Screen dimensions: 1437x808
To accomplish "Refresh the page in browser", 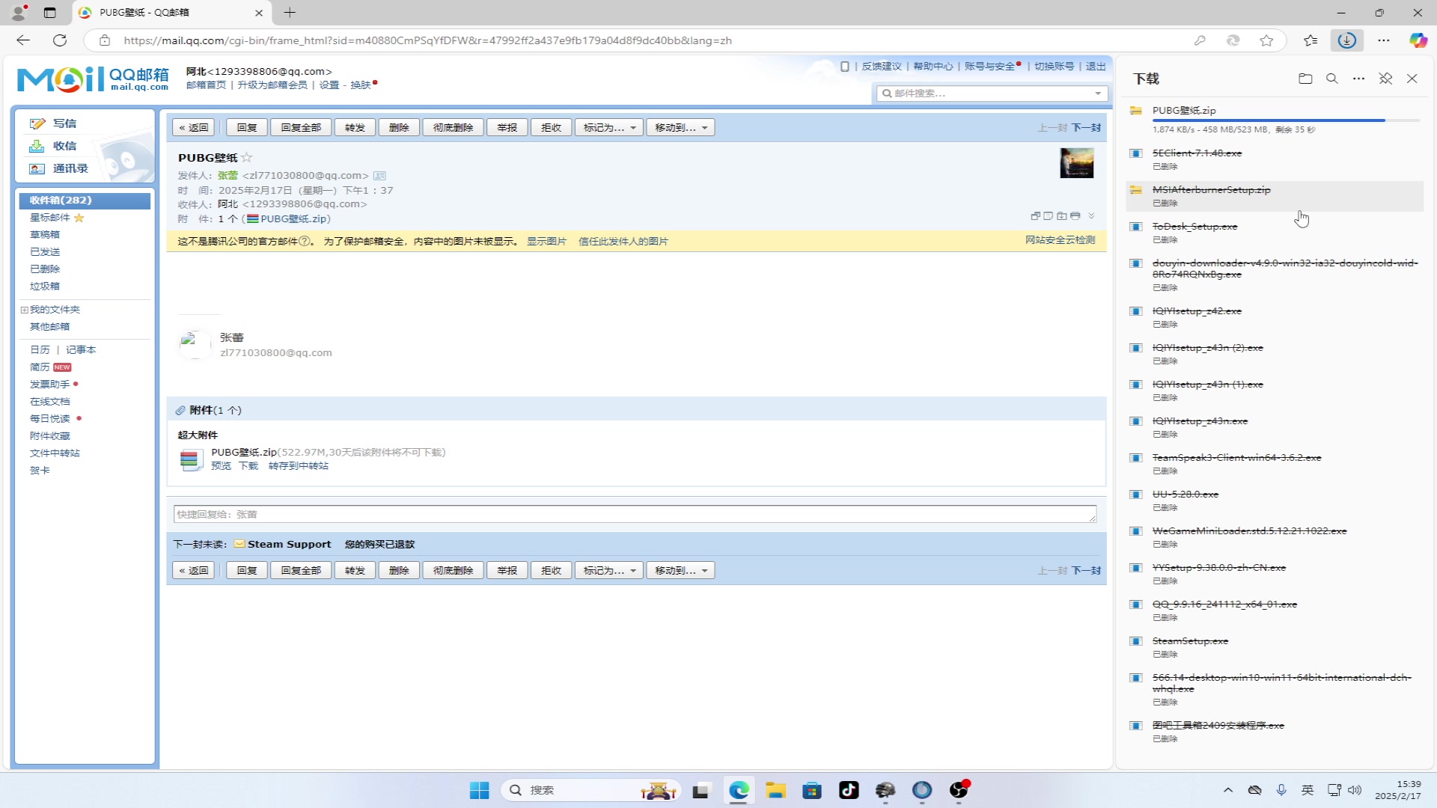I will click(x=60, y=40).
